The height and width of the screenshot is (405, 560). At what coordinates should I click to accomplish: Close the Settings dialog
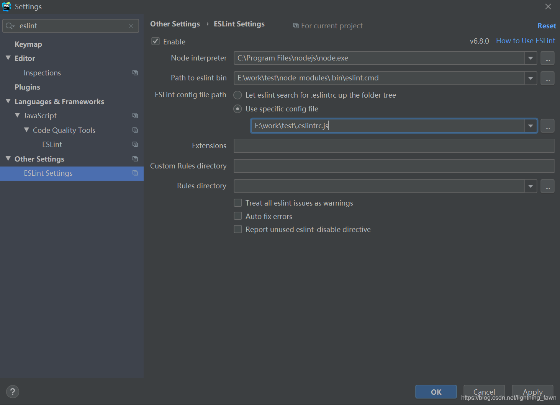pyautogui.click(x=548, y=7)
